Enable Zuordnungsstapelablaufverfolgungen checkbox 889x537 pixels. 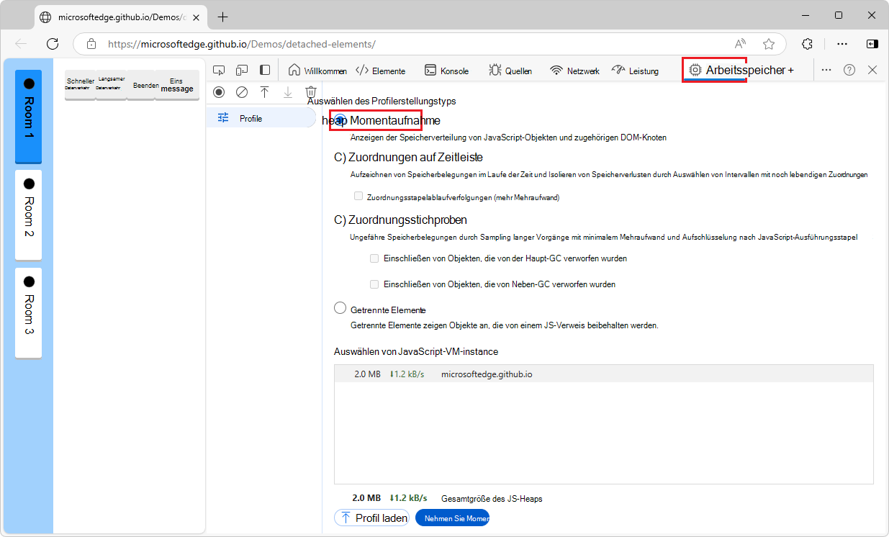click(358, 195)
